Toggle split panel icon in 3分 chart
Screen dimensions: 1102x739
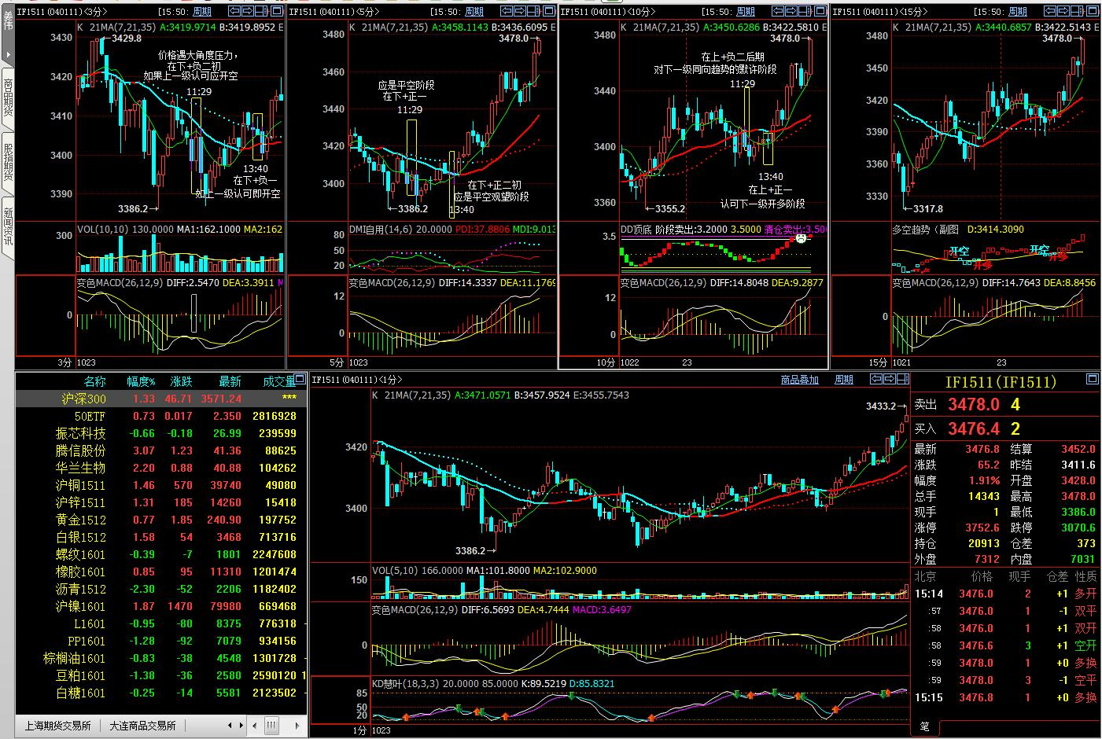tap(261, 11)
